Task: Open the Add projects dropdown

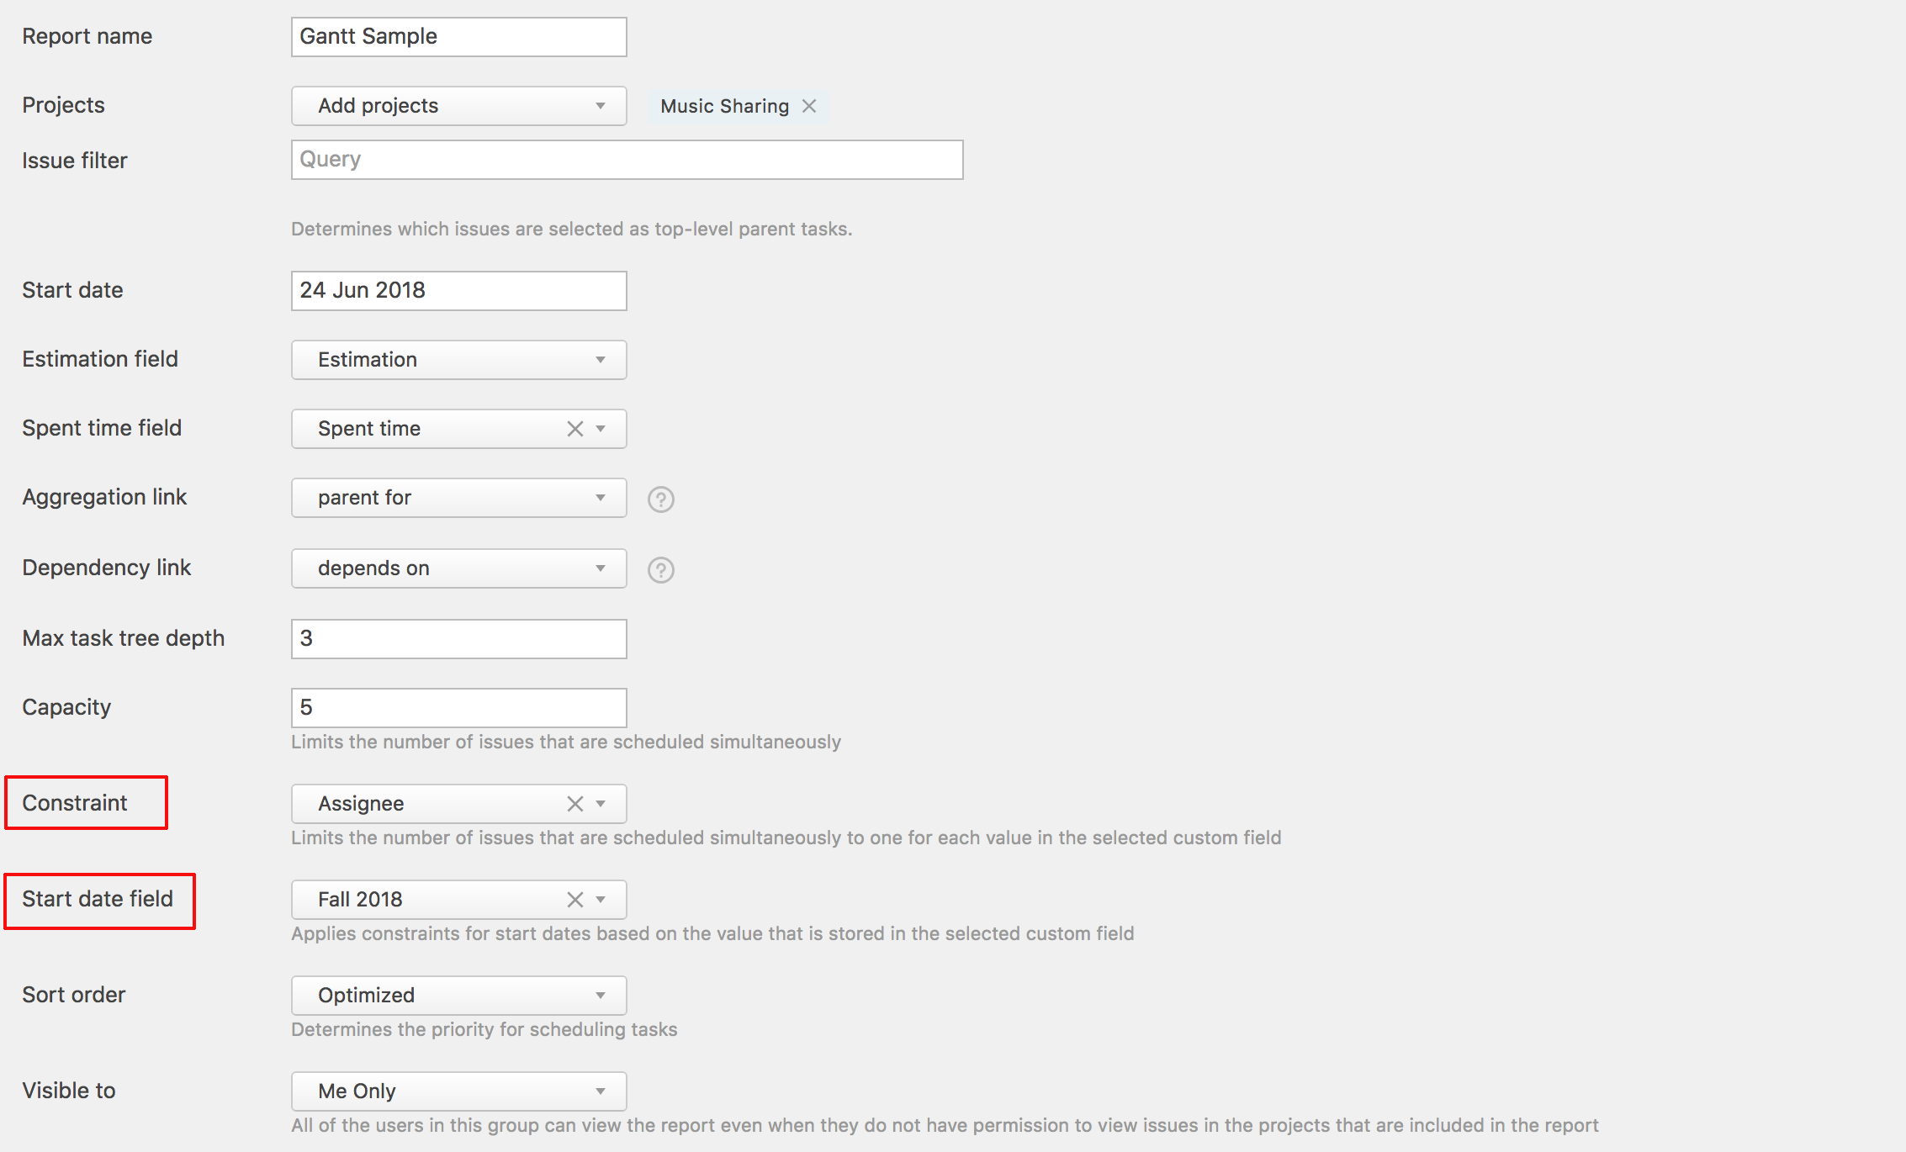Action: (458, 106)
